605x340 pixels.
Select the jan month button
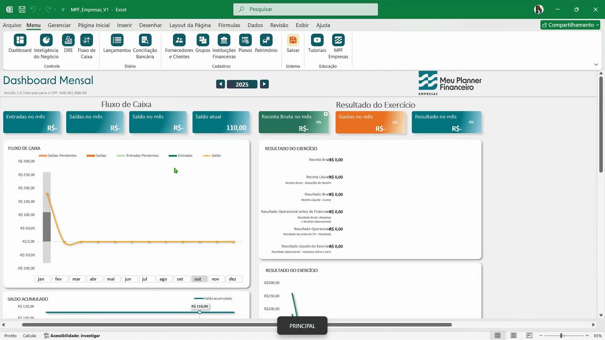tap(43, 279)
